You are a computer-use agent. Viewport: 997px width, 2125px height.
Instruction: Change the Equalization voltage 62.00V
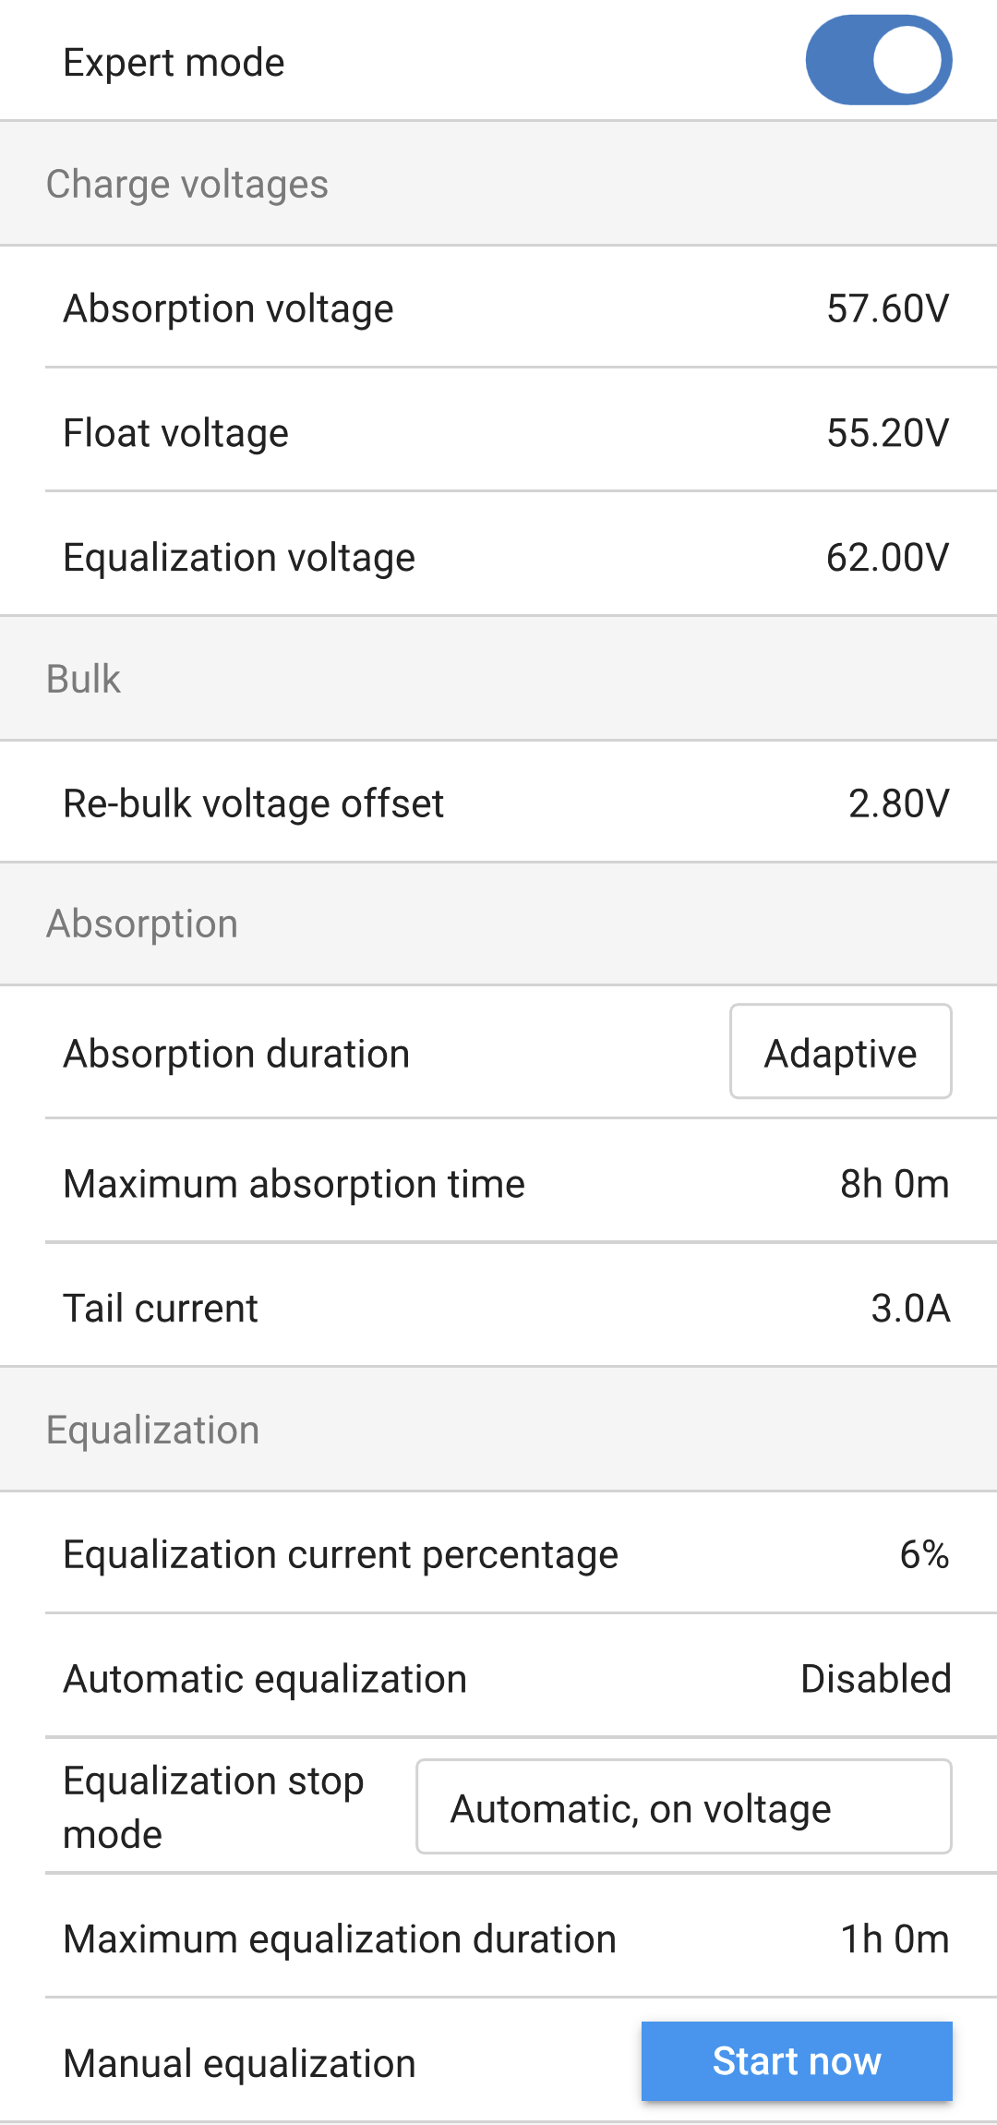(887, 558)
